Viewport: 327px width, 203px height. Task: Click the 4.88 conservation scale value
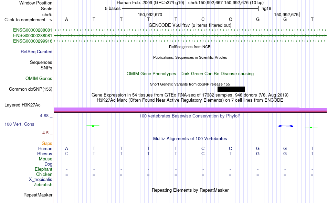(44, 116)
